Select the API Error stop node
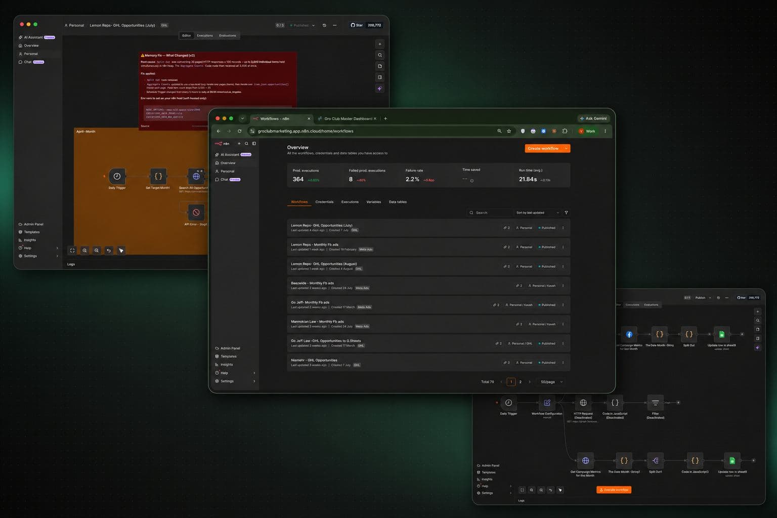 coord(196,212)
